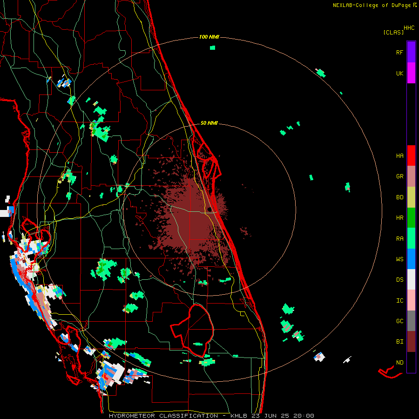Click the GC gray legend swatch

[x=411, y=321]
